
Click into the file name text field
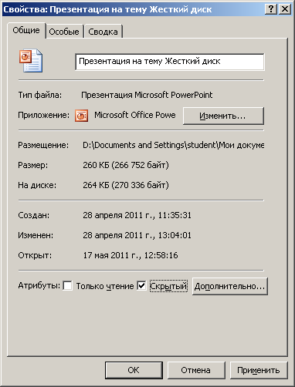(x=170, y=62)
